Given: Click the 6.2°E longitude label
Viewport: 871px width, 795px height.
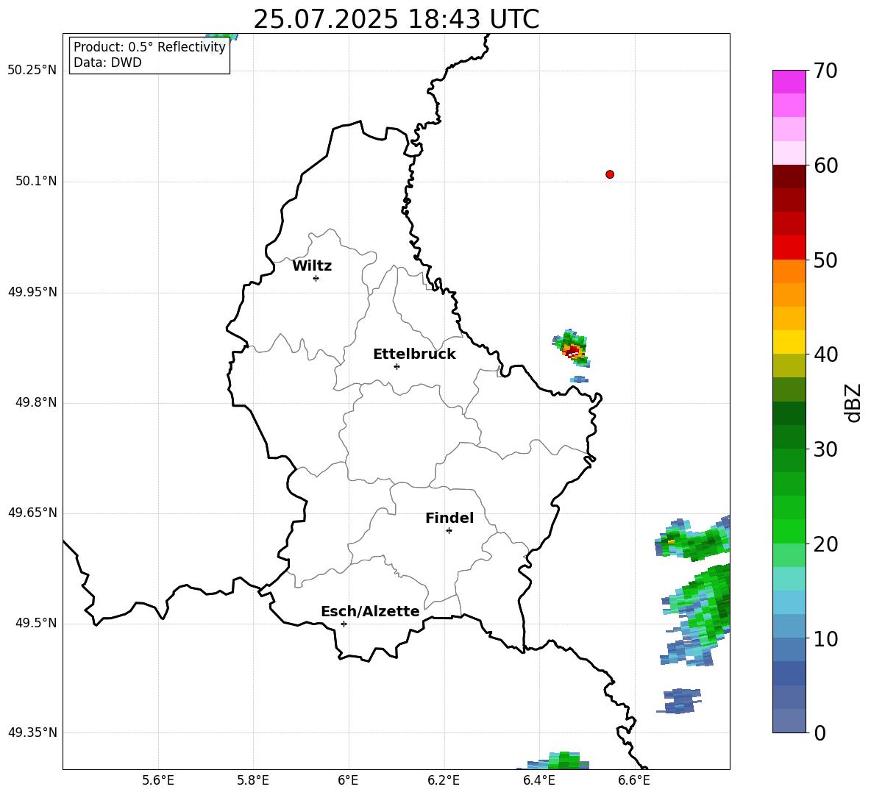Looking at the screenshot, I should (x=444, y=781).
